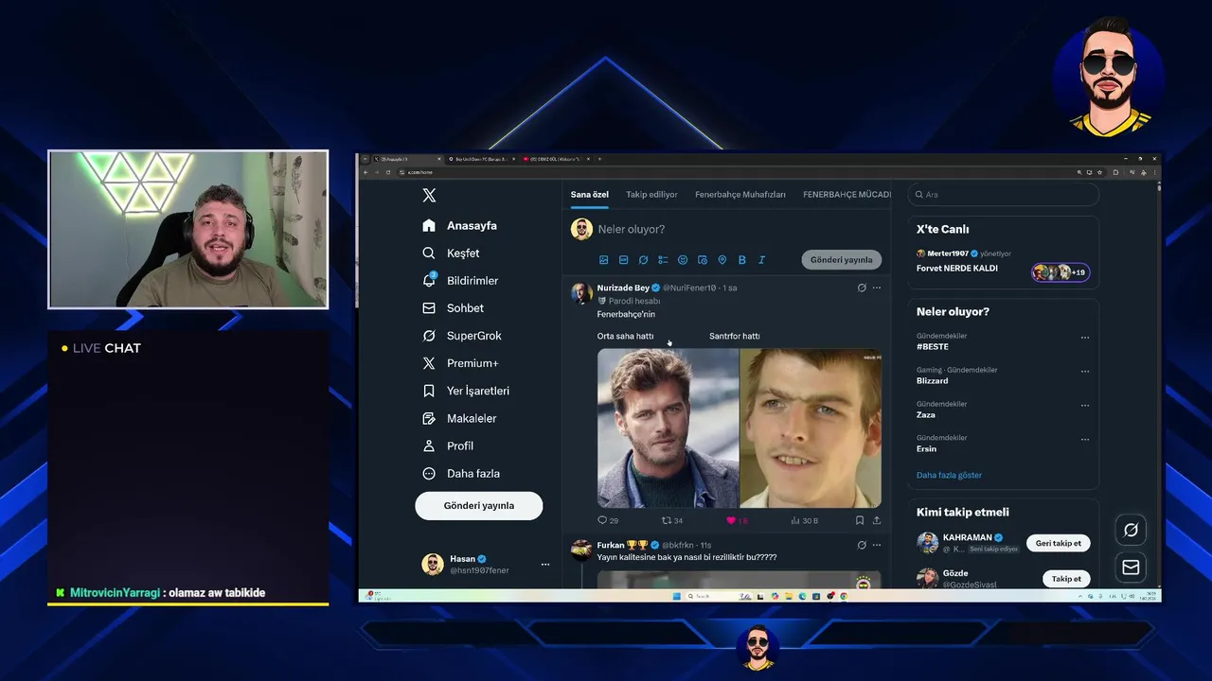1212x681 pixels.
Task: Open the X logo home link
Action: [x=429, y=195]
